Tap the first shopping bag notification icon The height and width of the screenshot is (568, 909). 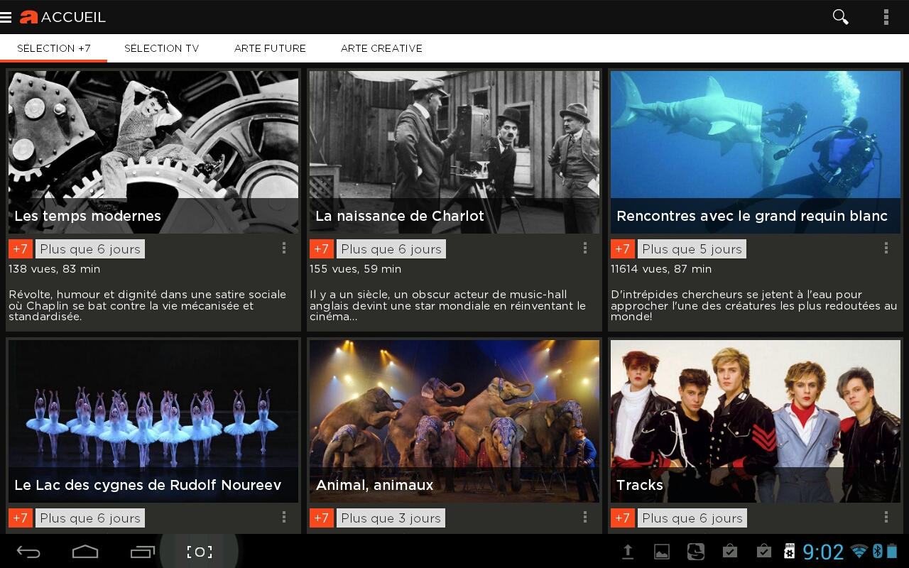(x=729, y=552)
